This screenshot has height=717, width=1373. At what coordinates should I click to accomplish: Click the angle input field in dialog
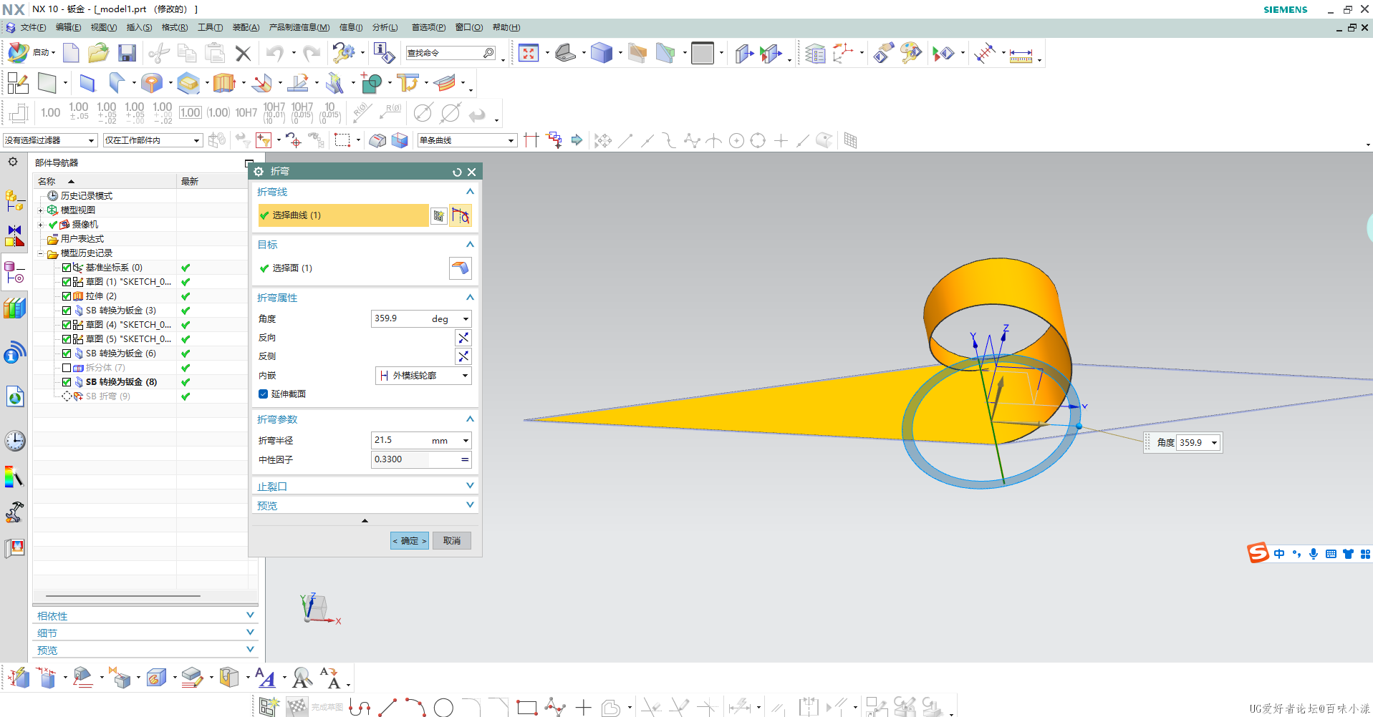[x=400, y=319]
